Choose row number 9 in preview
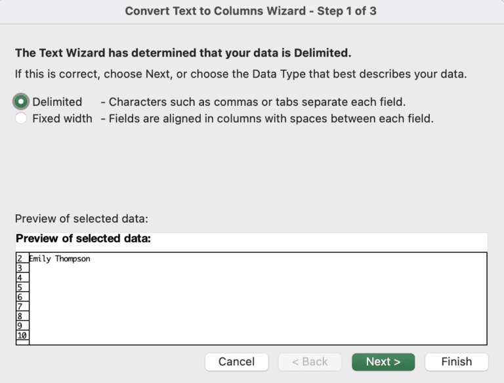 pos(20,325)
